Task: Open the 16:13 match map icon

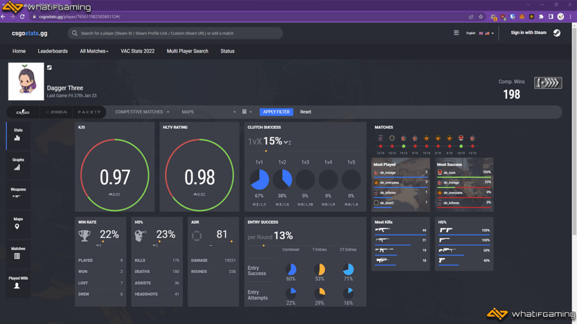Action: (x=403, y=138)
